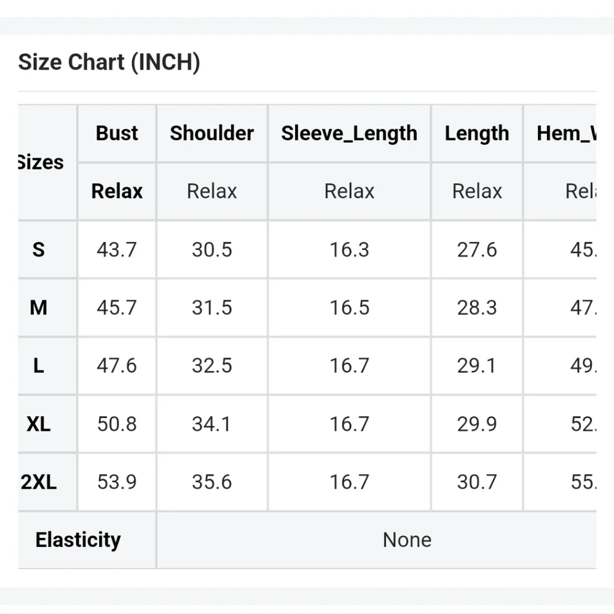This screenshot has height=614, width=614.
Task: Click the 50.8 bust value for XL
Action: point(117,424)
